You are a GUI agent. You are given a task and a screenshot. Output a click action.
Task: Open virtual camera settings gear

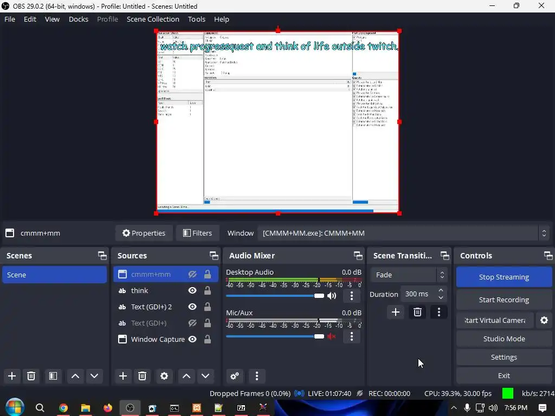(544, 320)
